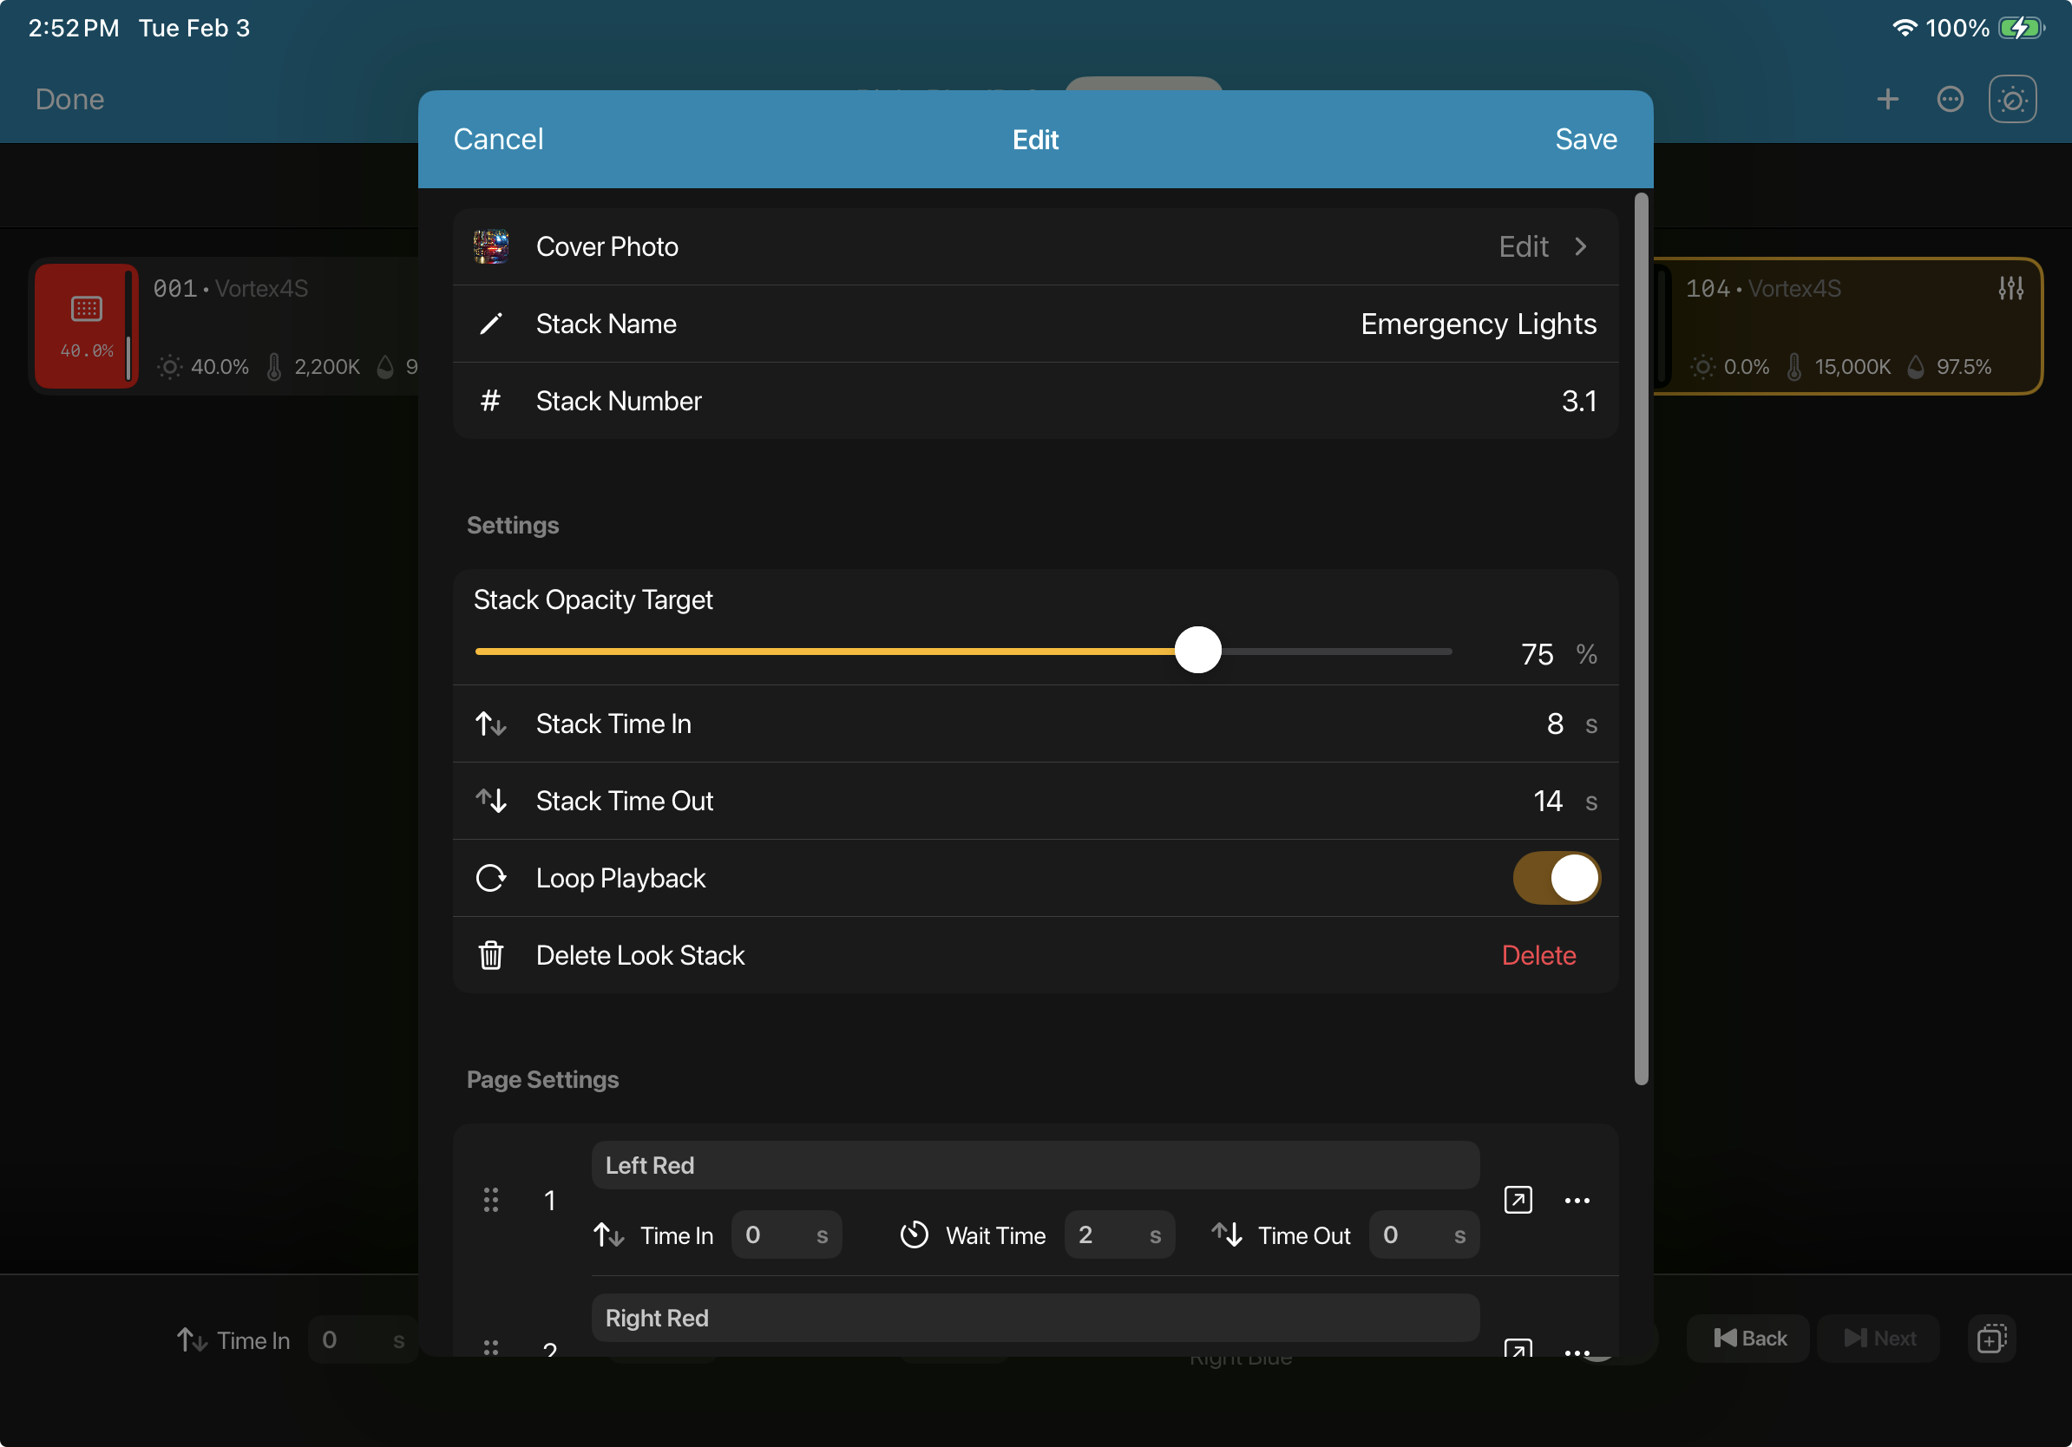Click the Stack Time In arrows icon
Viewport: 2072px width, 1447px height.
tap(491, 723)
